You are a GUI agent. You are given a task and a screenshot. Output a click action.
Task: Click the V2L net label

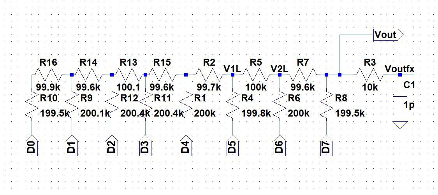pyautogui.click(x=280, y=69)
